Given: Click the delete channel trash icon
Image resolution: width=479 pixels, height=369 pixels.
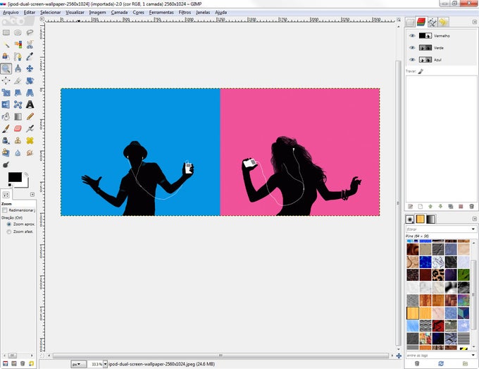Looking at the screenshot, I should pos(471,207).
